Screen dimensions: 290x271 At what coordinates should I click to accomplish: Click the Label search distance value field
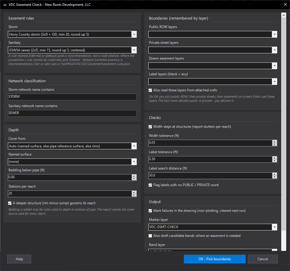pyautogui.click(x=210, y=176)
